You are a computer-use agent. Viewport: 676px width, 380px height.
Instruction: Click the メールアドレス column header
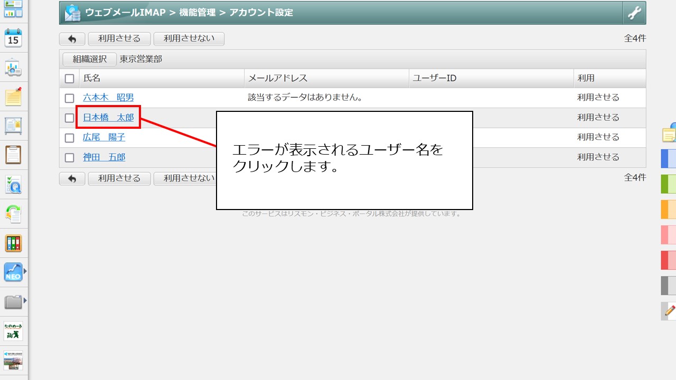326,78
